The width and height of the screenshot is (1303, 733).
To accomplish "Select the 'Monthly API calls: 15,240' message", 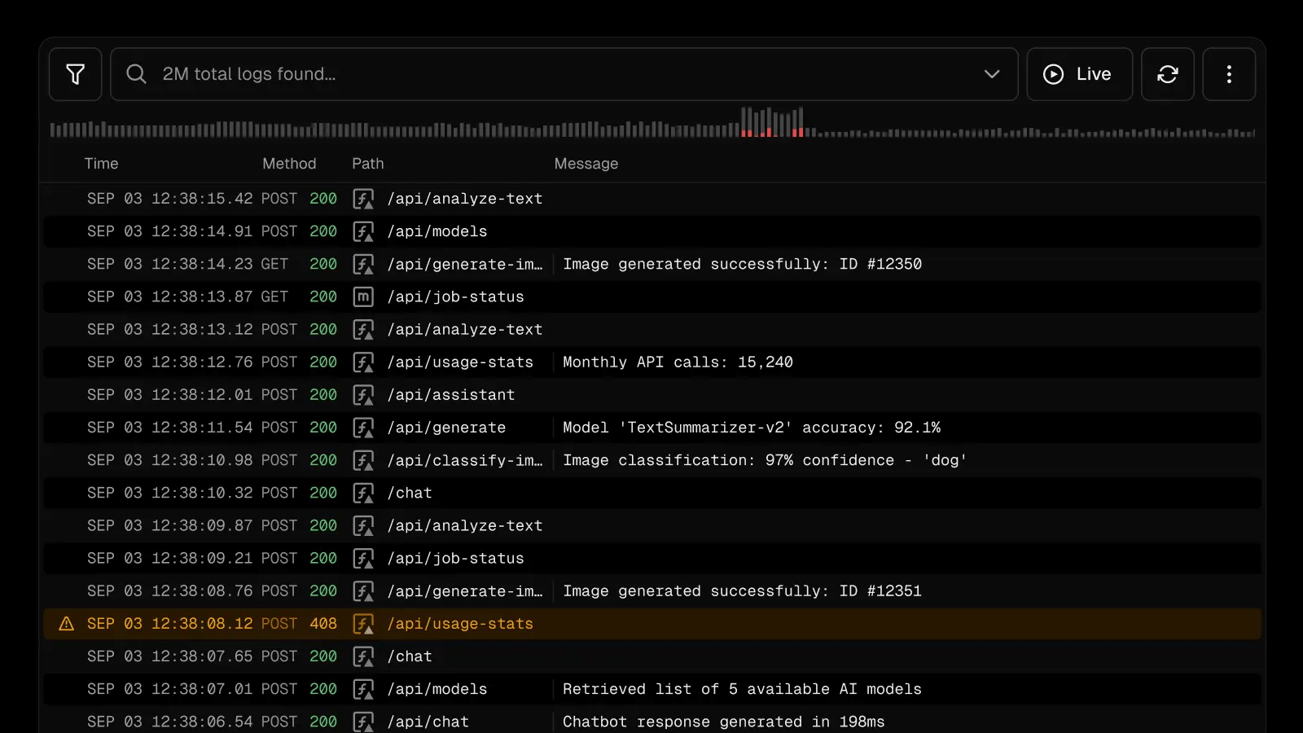I will pos(678,362).
